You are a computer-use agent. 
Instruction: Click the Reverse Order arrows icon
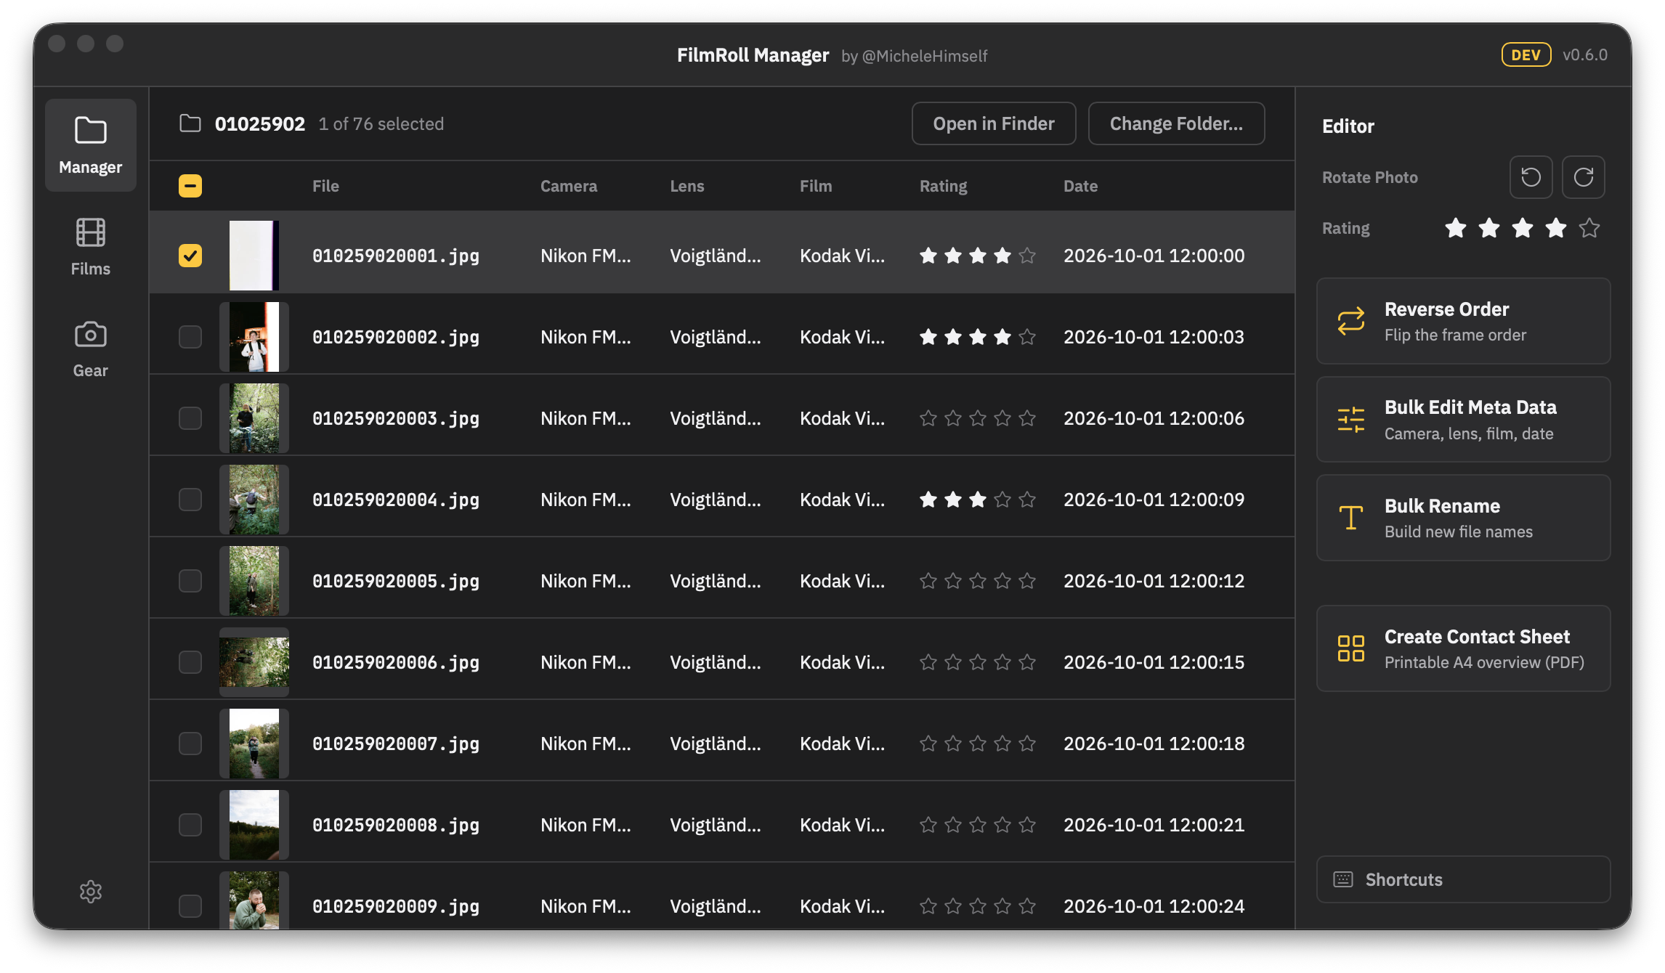[x=1351, y=321]
